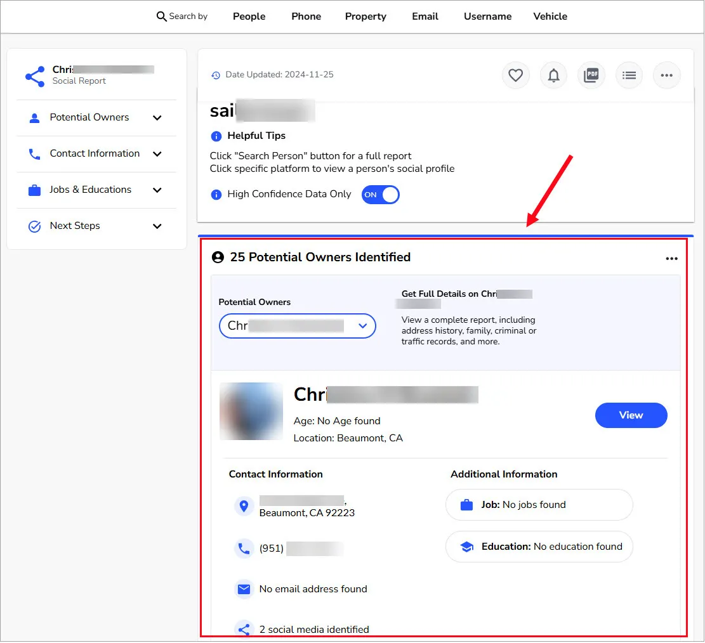Click the heart favorite icon
The width and height of the screenshot is (705, 643).
coord(515,75)
